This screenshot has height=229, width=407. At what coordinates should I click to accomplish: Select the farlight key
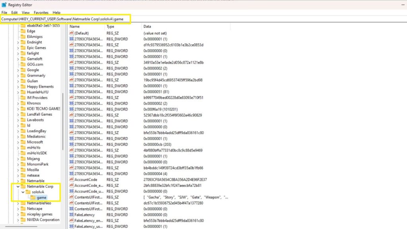pyautogui.click(x=33, y=53)
